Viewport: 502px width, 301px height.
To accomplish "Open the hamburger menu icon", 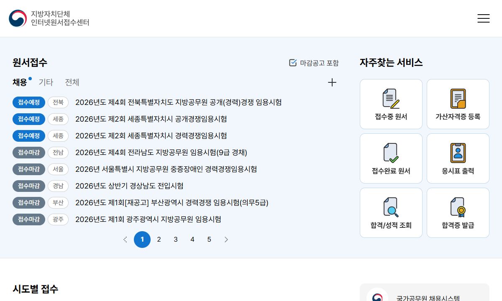I will [x=483, y=18].
